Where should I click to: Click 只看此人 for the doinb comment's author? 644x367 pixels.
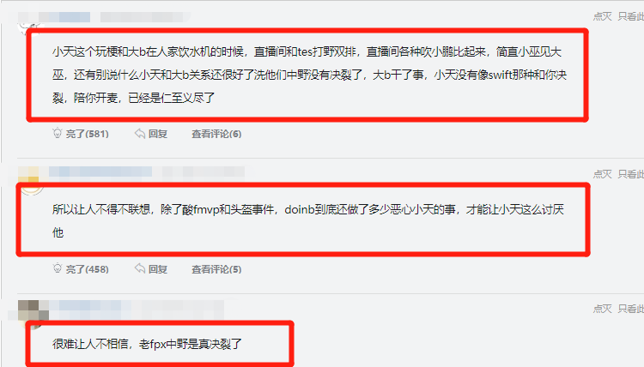click(x=631, y=174)
